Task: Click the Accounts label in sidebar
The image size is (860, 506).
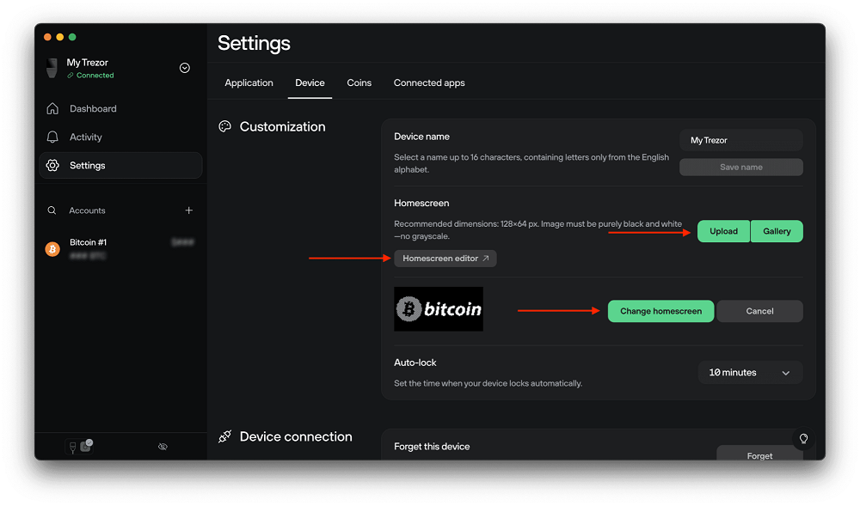Action: [87, 210]
